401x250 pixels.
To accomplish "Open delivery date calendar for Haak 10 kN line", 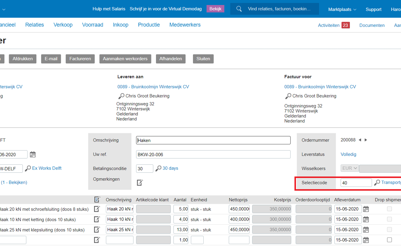I will 366,219.
